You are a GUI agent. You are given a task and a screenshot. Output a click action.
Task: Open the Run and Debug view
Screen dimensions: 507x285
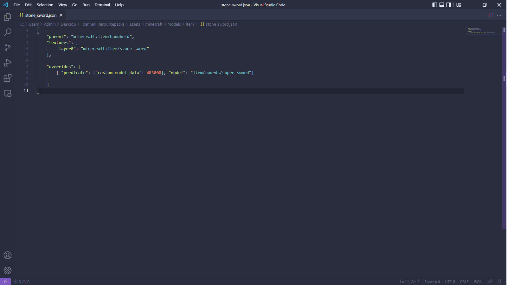tap(8, 63)
